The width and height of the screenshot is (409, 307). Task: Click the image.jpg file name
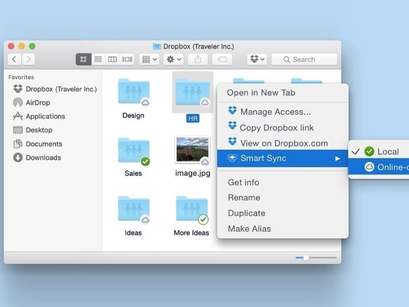pyautogui.click(x=192, y=173)
